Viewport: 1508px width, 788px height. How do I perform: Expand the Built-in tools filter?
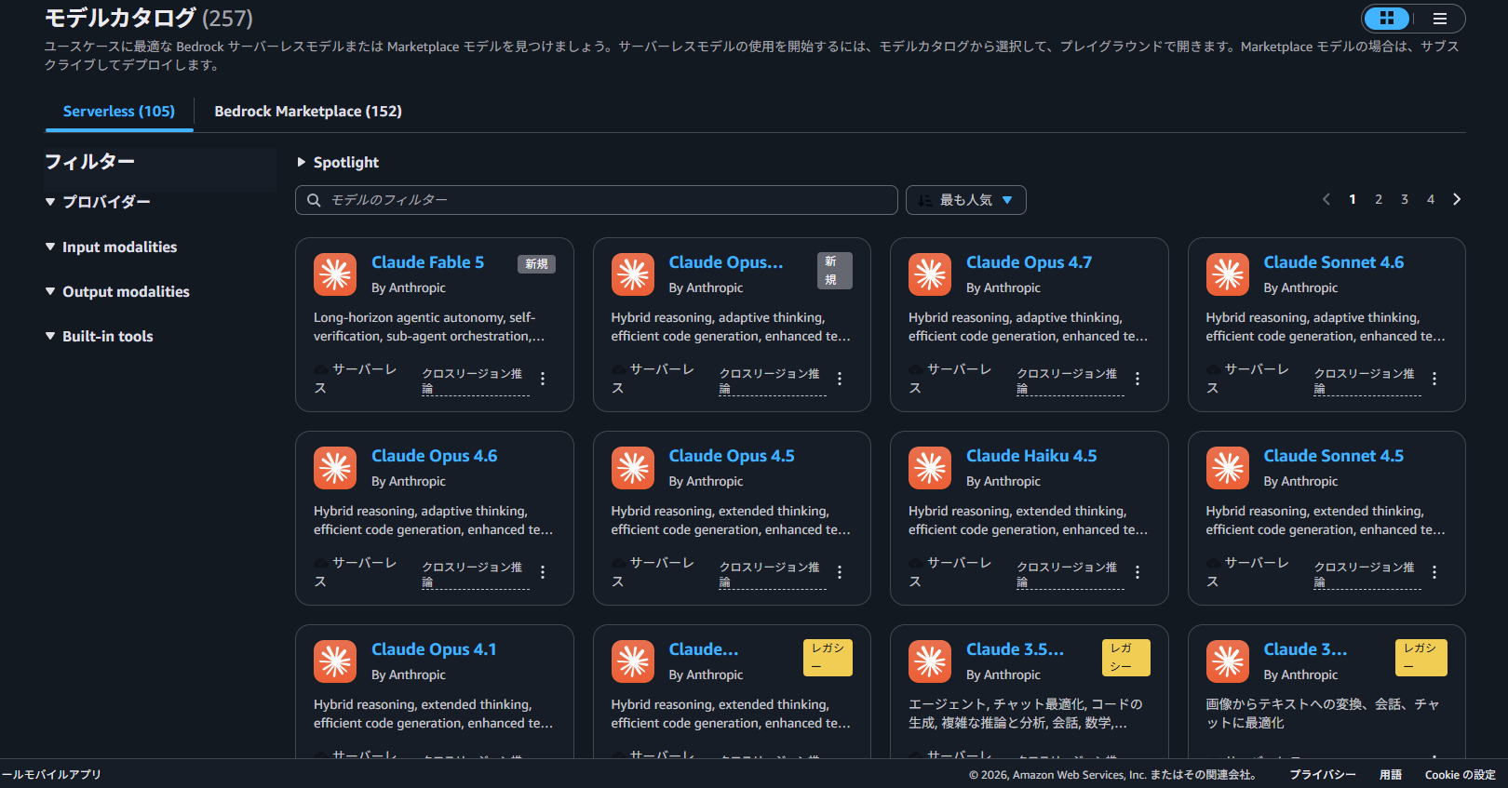point(99,336)
